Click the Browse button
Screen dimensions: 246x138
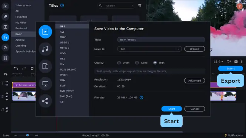point(195,49)
